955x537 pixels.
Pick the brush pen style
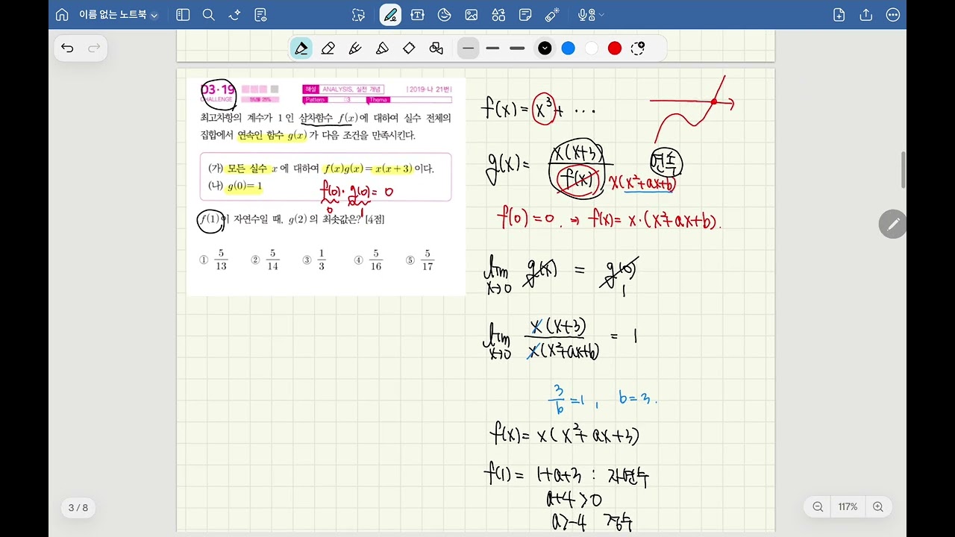pos(355,48)
